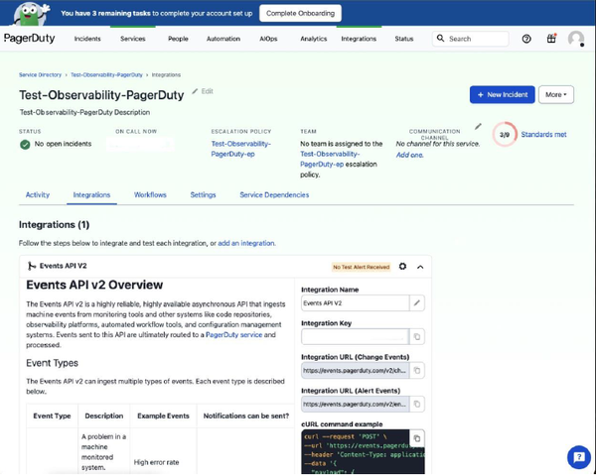
Task: Click the help question mark icon in navbar
Action: (526, 39)
